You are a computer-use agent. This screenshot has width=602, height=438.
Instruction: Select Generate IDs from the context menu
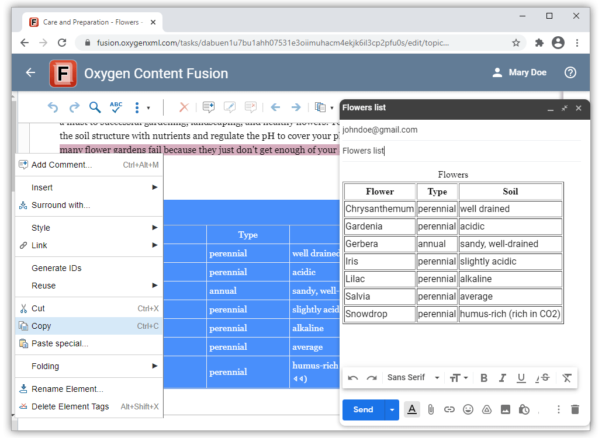89,268
